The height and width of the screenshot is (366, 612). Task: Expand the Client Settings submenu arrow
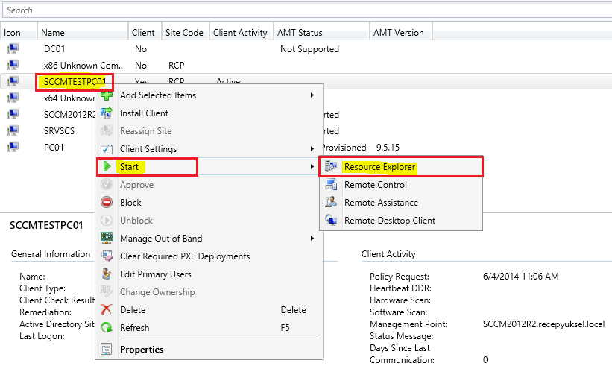(312, 149)
